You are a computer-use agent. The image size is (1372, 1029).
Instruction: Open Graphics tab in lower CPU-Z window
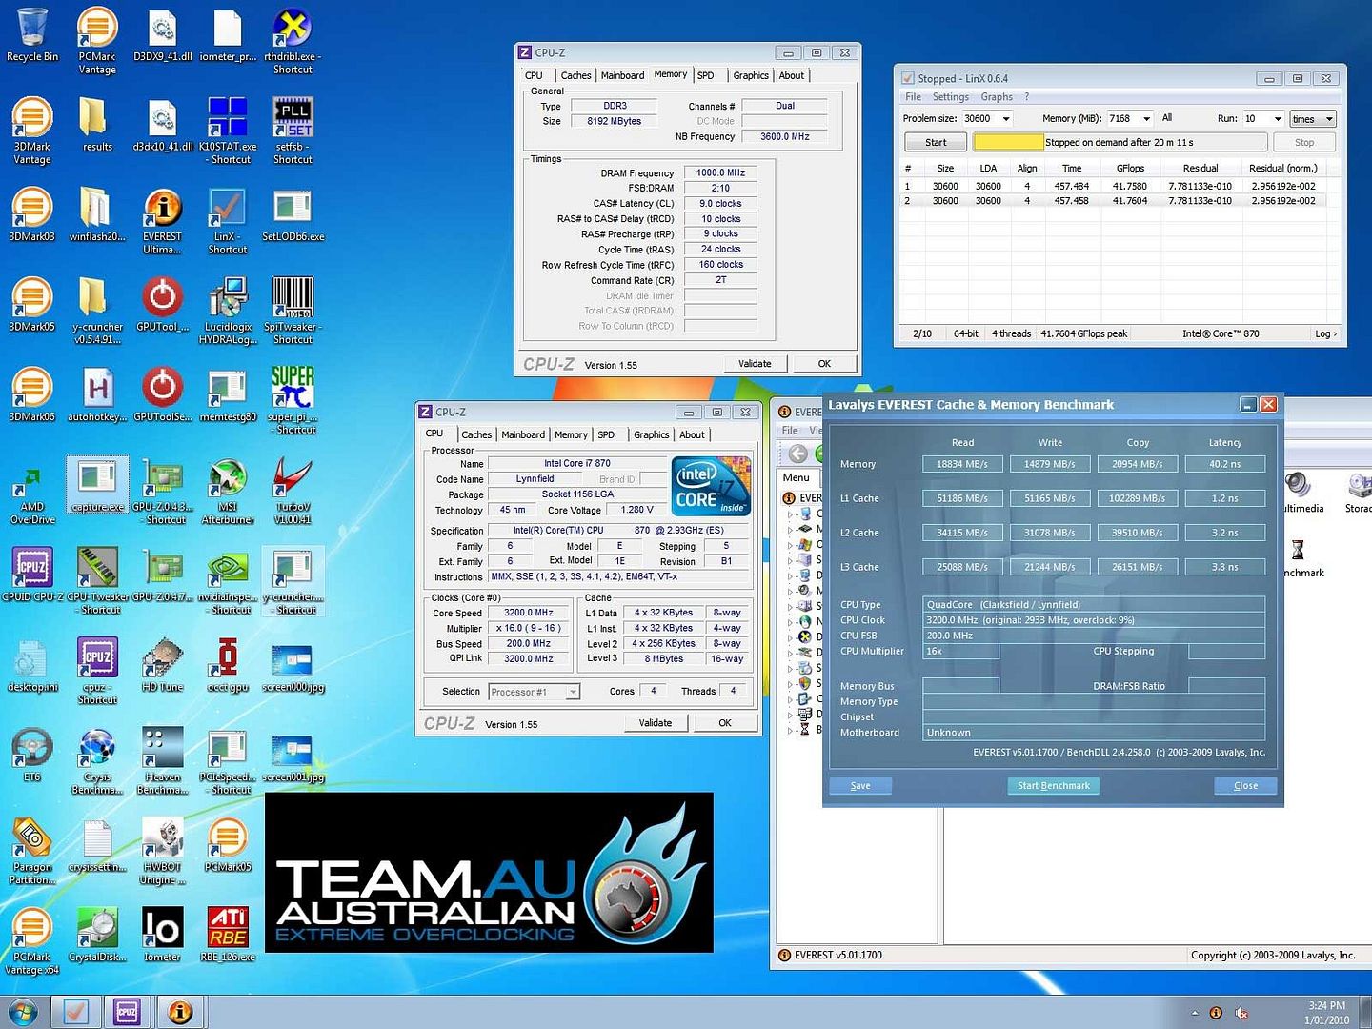652,434
